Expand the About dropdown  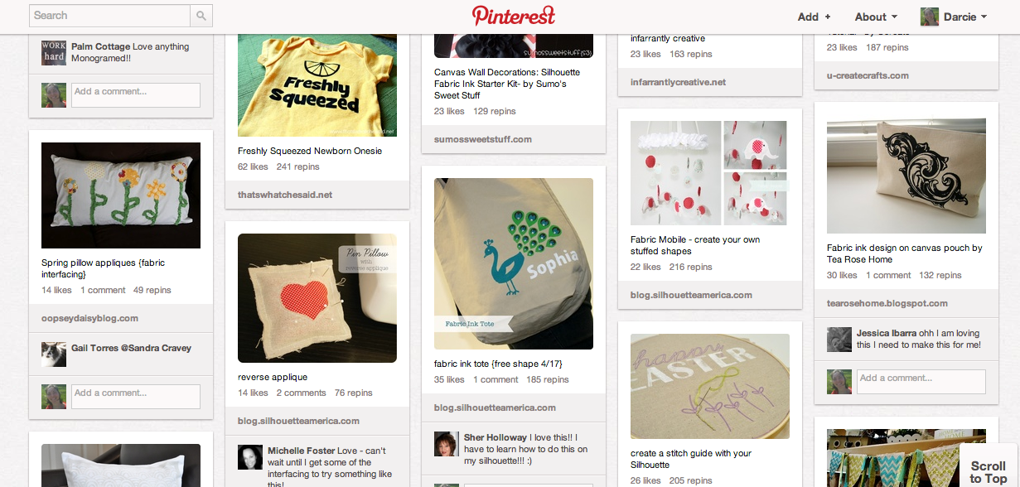(876, 17)
